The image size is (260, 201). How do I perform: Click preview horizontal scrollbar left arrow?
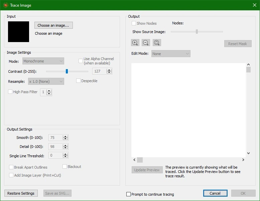(134, 160)
